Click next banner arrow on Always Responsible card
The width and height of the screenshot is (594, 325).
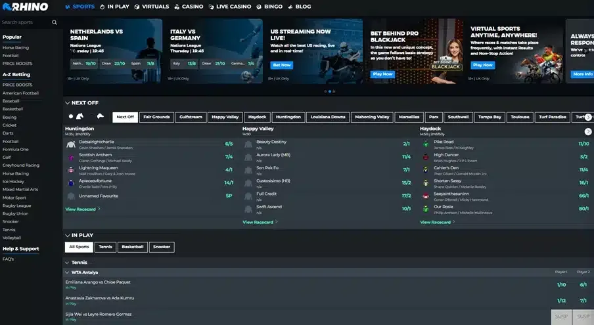(x=585, y=51)
